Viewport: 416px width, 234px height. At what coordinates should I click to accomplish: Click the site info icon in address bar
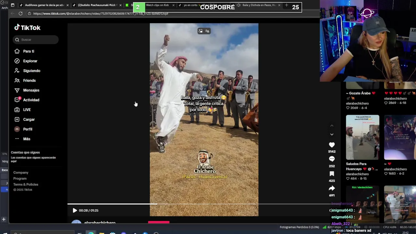(x=29, y=14)
